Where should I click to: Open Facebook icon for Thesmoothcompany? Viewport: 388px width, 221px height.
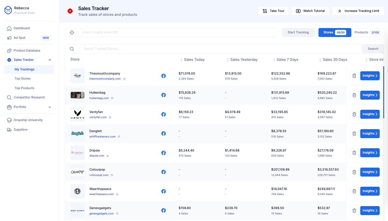163,76
